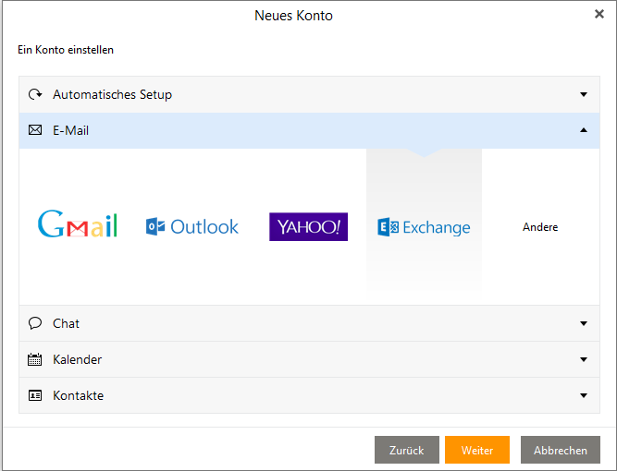Expand the Chat section arrow

pos(584,323)
